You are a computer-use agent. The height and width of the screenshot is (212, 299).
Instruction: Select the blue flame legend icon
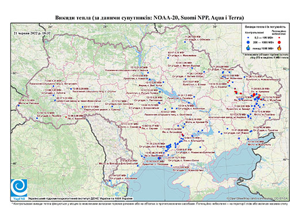pyautogui.click(x=248, y=48)
